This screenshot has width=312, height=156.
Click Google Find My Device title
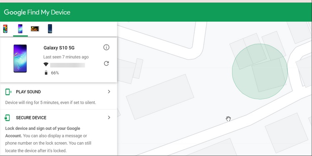click(x=37, y=12)
